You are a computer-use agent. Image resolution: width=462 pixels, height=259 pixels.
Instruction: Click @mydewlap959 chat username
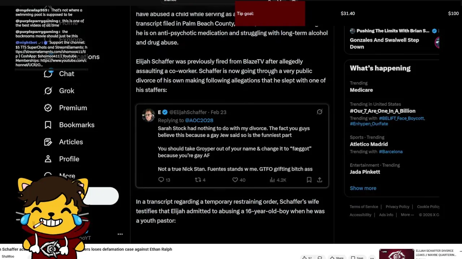point(32,10)
